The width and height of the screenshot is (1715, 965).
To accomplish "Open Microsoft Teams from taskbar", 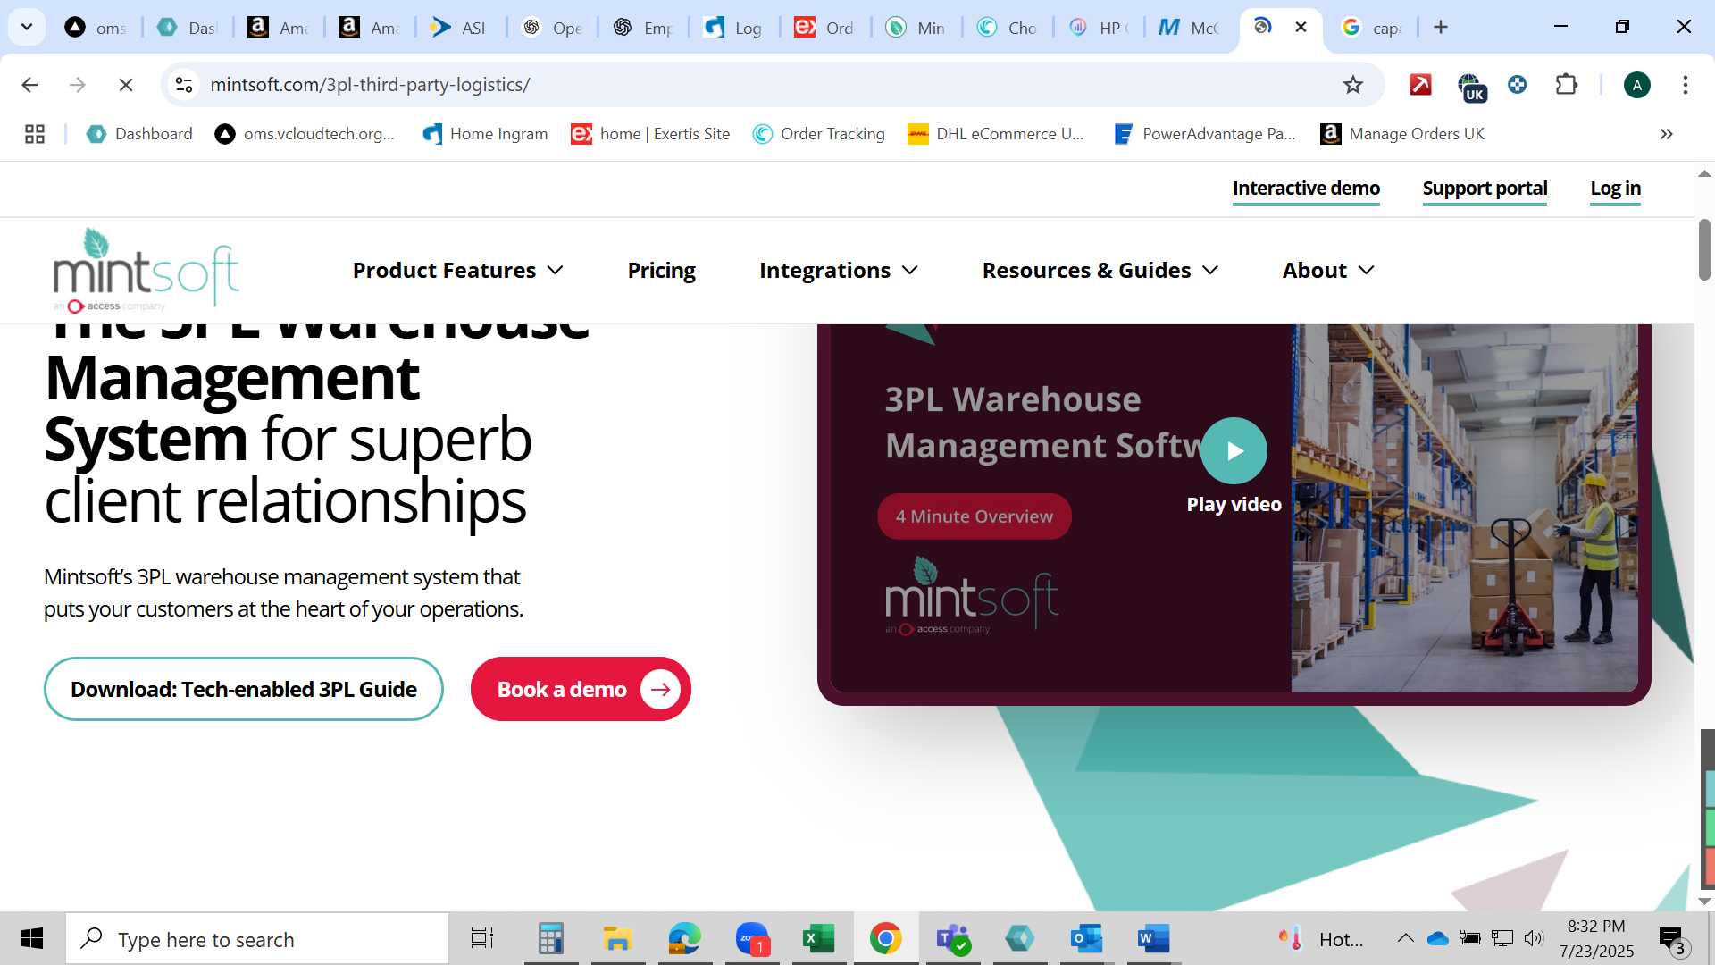I will pyautogui.click(x=952, y=939).
